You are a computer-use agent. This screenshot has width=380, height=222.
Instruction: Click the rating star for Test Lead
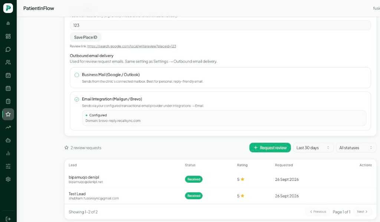pyautogui.click(x=242, y=196)
